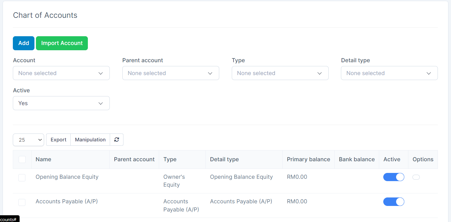Click options pill for Opening Balance Equity
451x222 pixels.
416,177
